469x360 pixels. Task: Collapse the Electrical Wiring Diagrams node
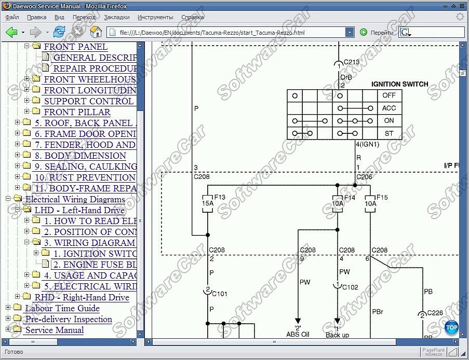(8, 199)
